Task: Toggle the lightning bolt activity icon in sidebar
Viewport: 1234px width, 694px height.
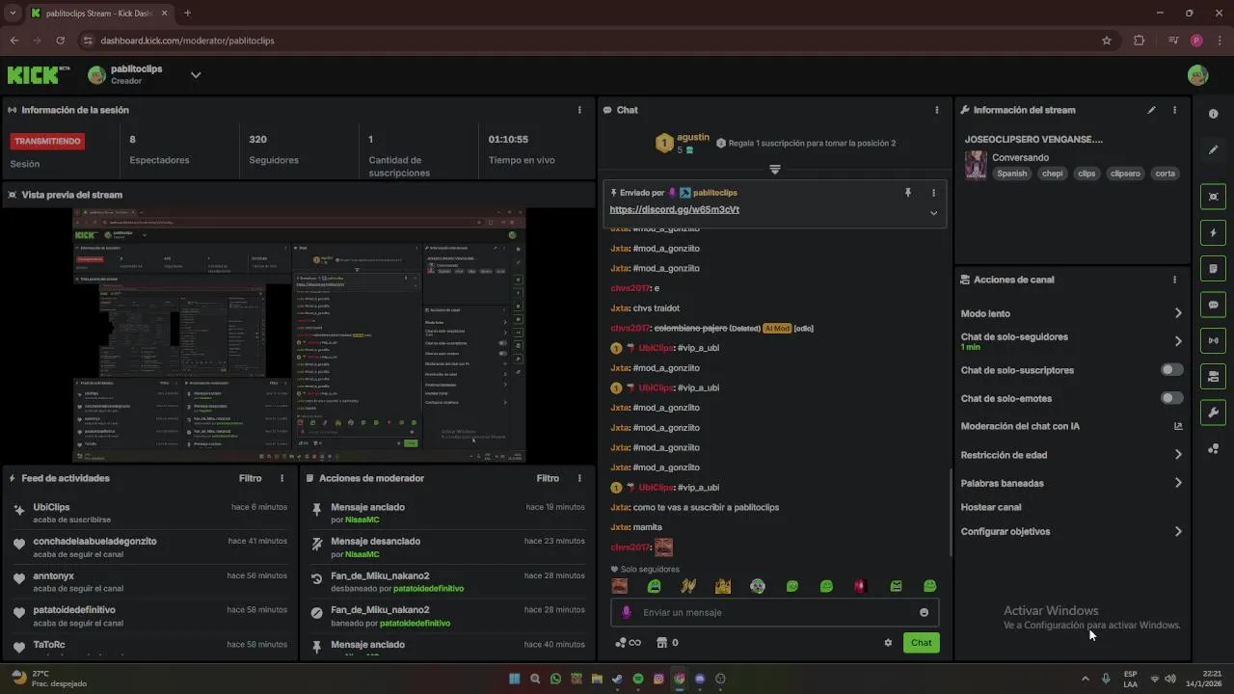Action: 1213,232
